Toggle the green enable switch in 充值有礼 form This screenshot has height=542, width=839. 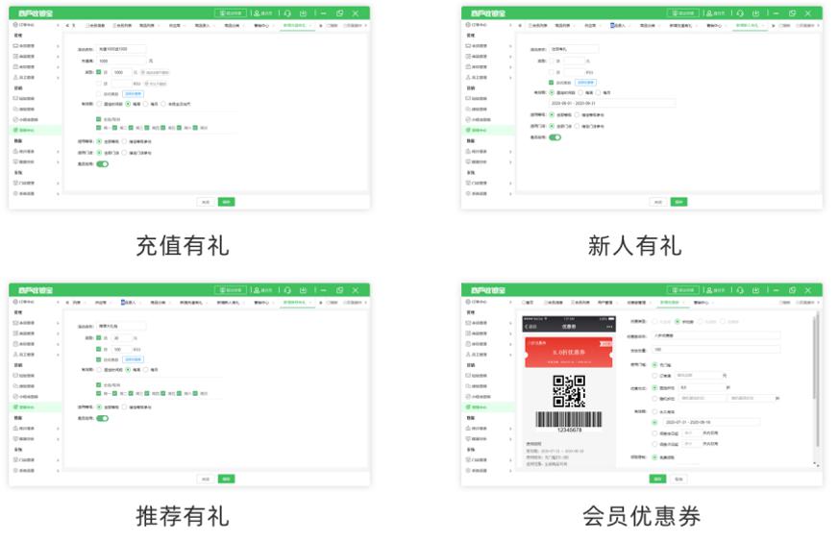pos(102,163)
